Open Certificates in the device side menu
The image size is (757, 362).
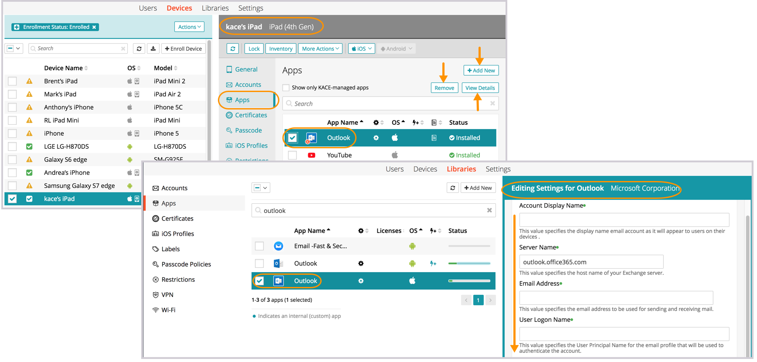(x=251, y=115)
